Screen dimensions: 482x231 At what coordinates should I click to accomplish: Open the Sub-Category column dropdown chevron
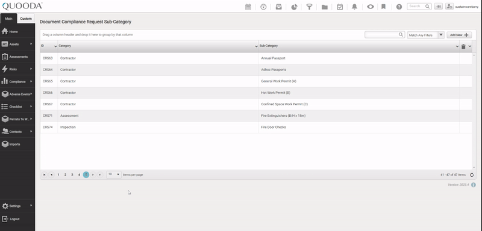pos(457,46)
